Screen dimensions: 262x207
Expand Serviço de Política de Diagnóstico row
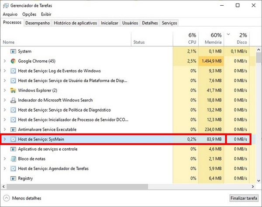tap(5, 110)
